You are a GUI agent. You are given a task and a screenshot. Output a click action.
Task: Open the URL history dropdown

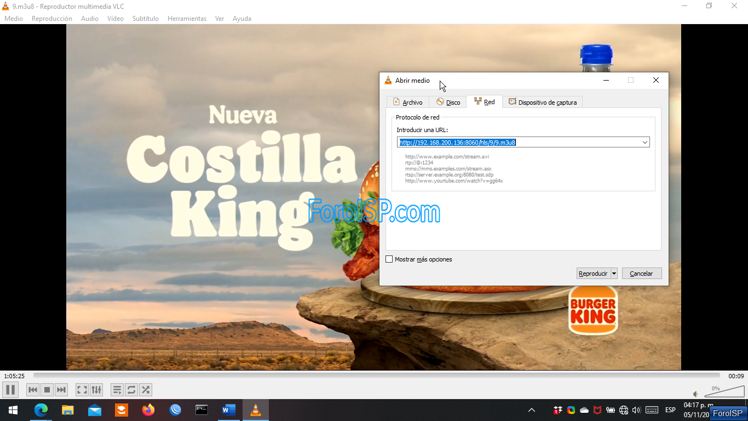pyautogui.click(x=645, y=142)
